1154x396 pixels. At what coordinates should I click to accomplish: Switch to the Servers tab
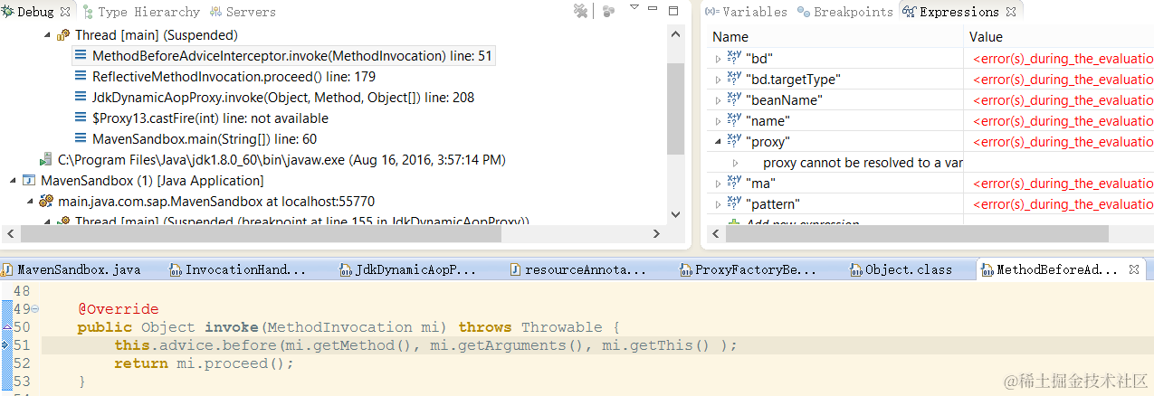point(243,12)
